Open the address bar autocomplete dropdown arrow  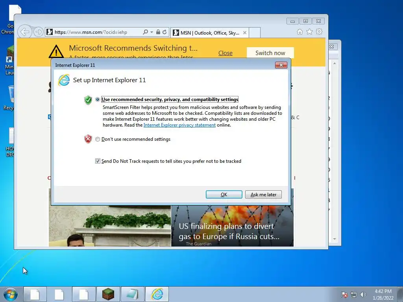152,32
